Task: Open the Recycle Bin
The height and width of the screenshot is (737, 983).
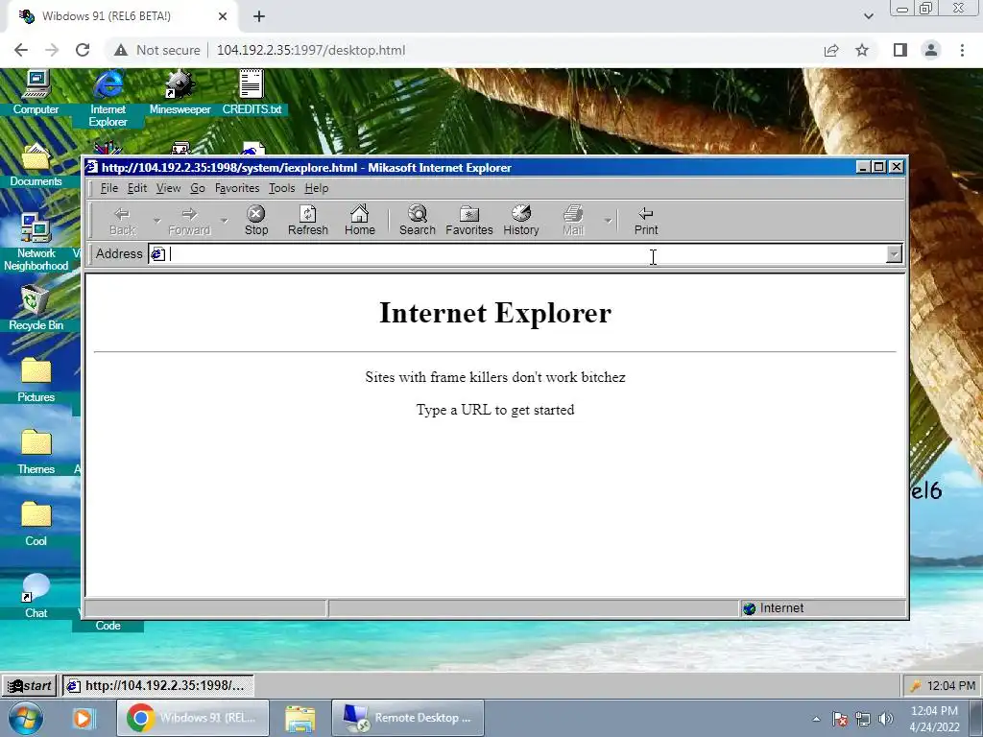Action: point(36,308)
